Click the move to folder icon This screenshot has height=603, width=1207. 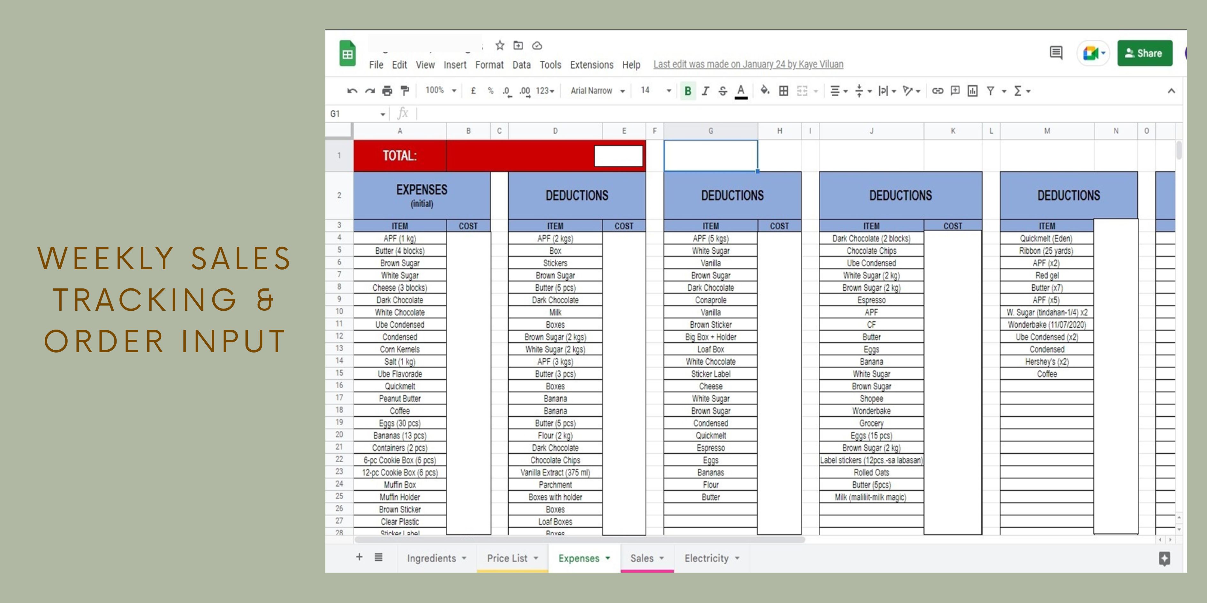point(518,45)
